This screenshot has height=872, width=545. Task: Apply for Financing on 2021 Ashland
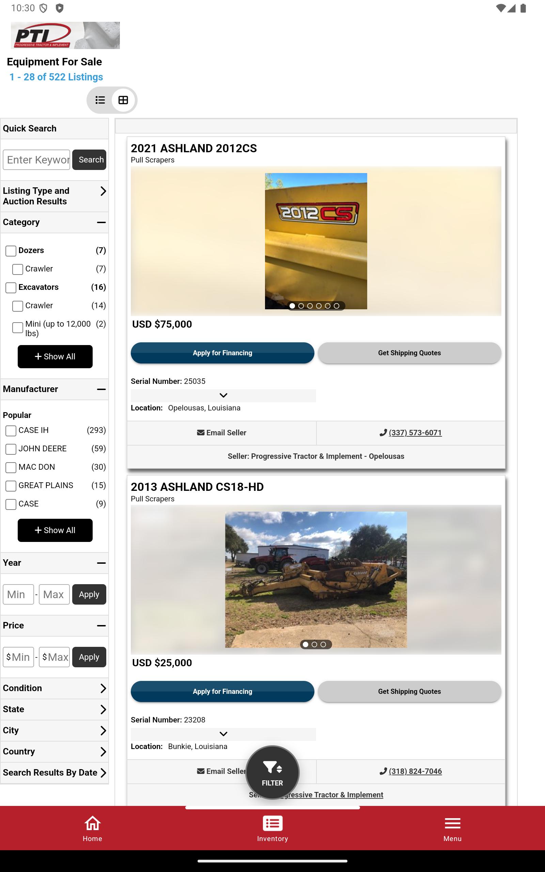click(222, 353)
